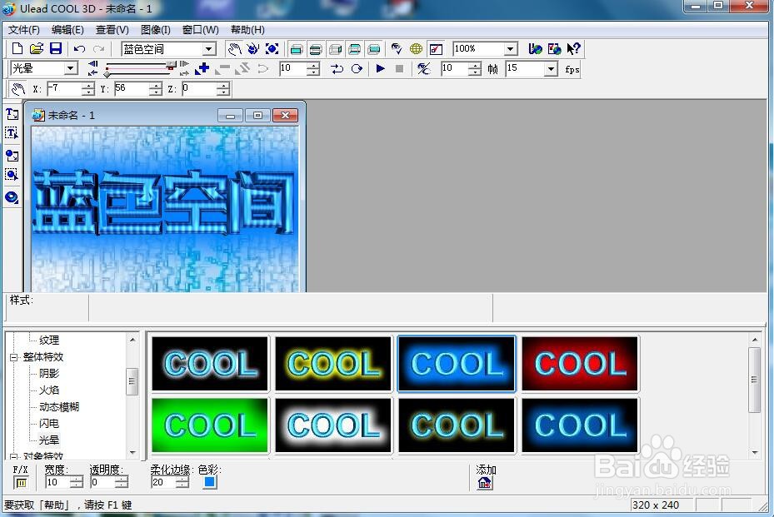The width and height of the screenshot is (774, 517).
Task: Click the keyframe diamond marker
Action: pyautogui.click(x=107, y=74)
